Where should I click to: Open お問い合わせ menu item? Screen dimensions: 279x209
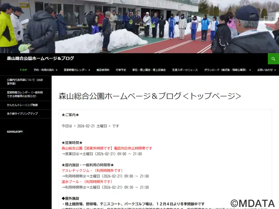click(x=265, y=70)
